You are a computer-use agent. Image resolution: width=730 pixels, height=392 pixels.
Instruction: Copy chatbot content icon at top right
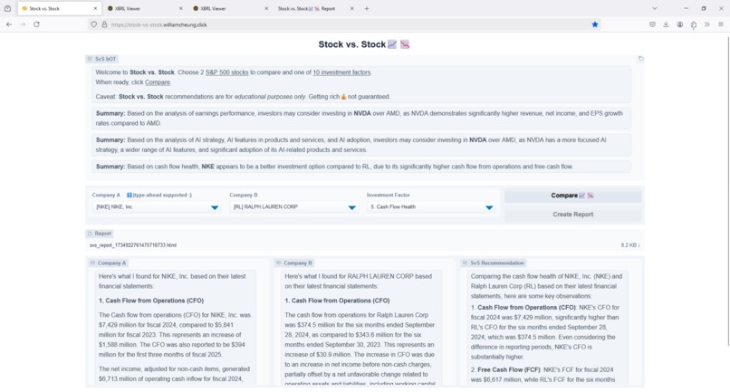(640, 59)
